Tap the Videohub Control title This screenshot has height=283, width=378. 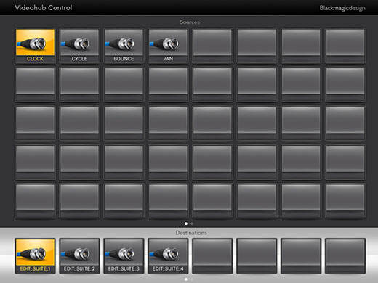(44, 8)
